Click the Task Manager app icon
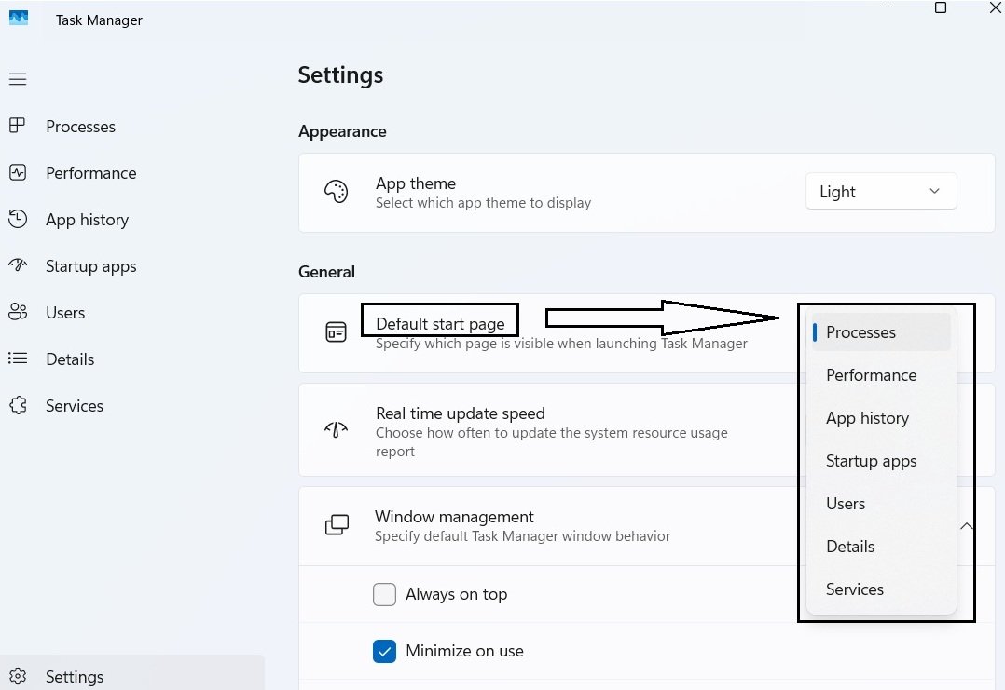Screen dimensions: 1005x690 [19, 18]
